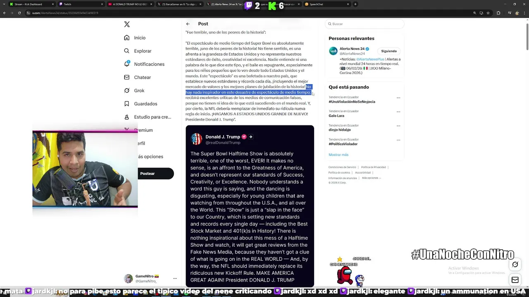The width and height of the screenshot is (529, 297).
Task: Open the floating messages envelope button
Action: pyautogui.click(x=515, y=280)
